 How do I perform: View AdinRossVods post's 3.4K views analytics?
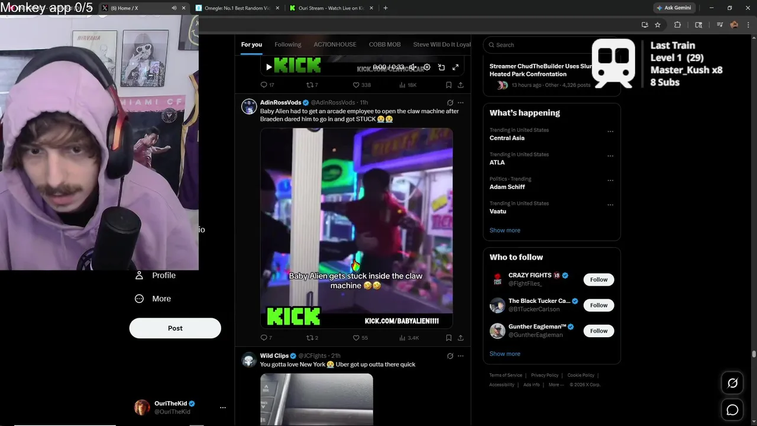pyautogui.click(x=409, y=338)
